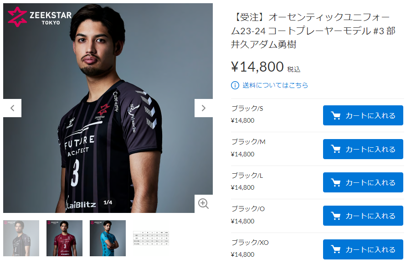The width and height of the screenshot is (406, 264).
Task: Click the カートに入れる label for ブラック/S
Action: 370,115
